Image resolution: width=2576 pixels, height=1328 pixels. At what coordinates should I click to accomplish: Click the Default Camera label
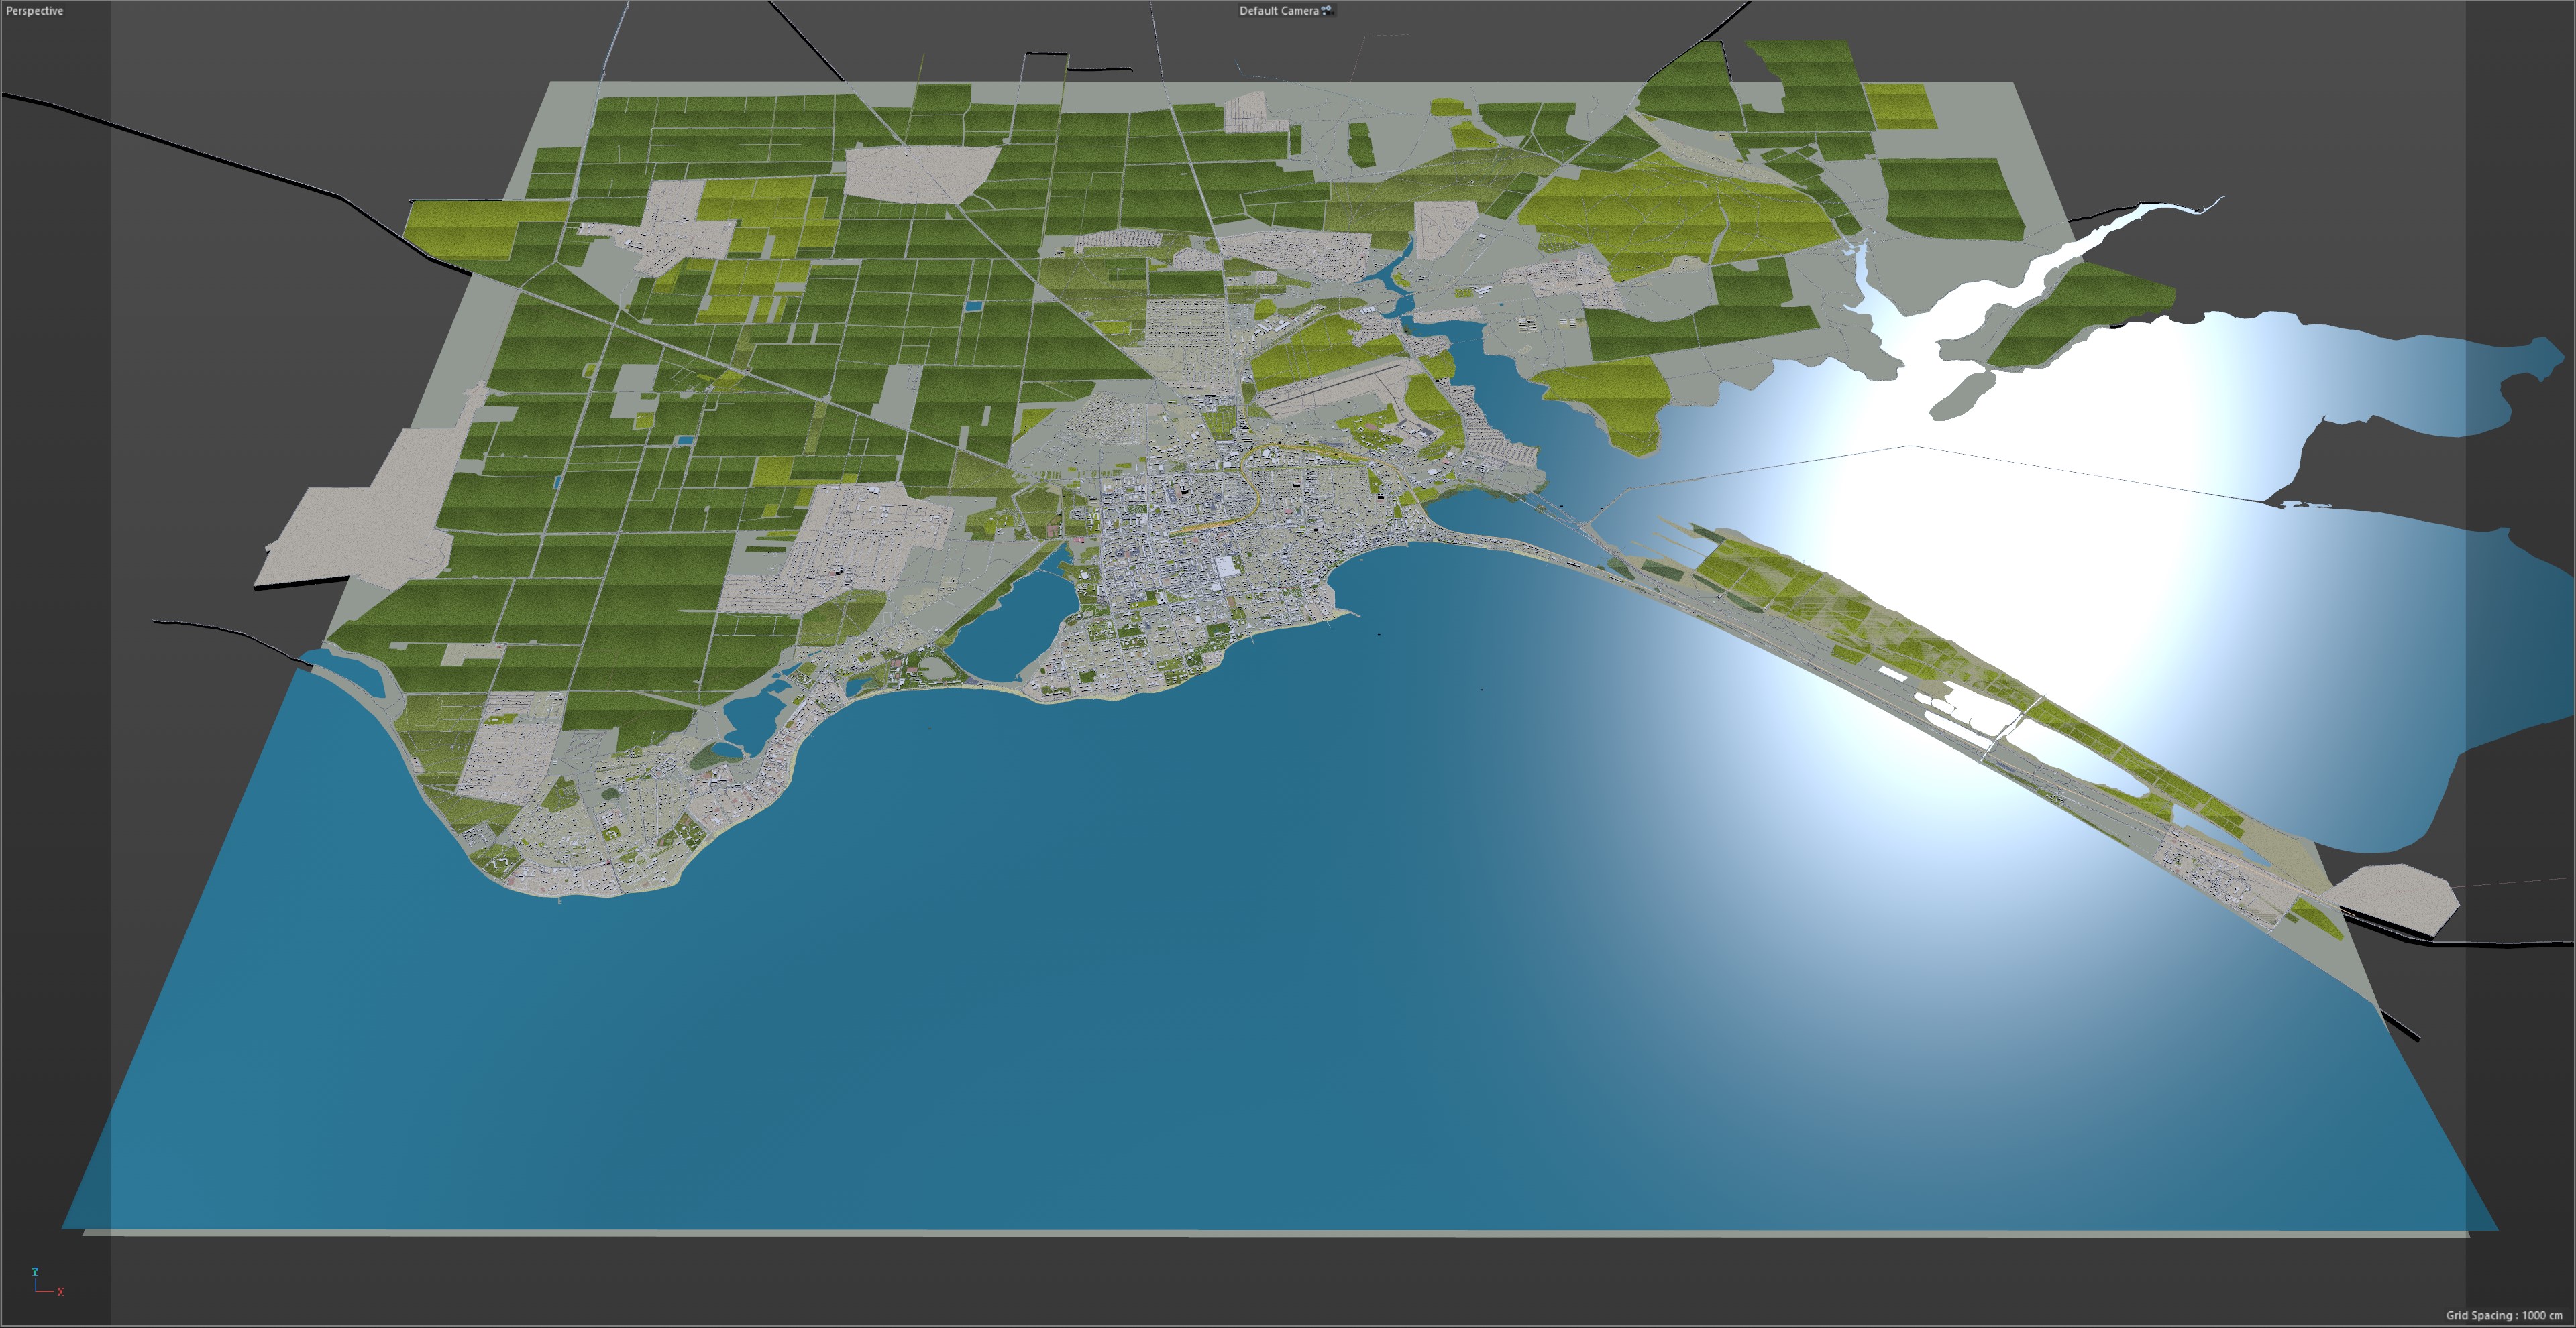pos(1278,11)
